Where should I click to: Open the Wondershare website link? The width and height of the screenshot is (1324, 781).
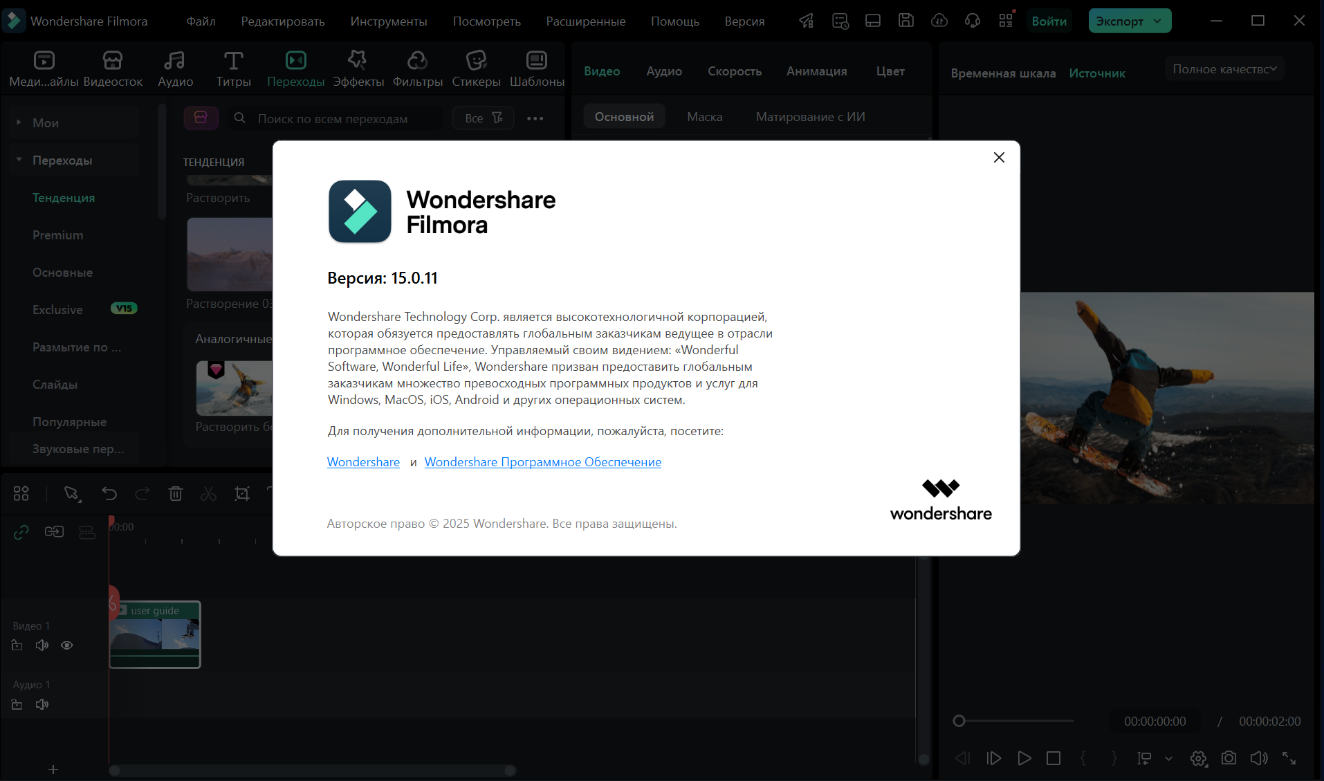[363, 462]
